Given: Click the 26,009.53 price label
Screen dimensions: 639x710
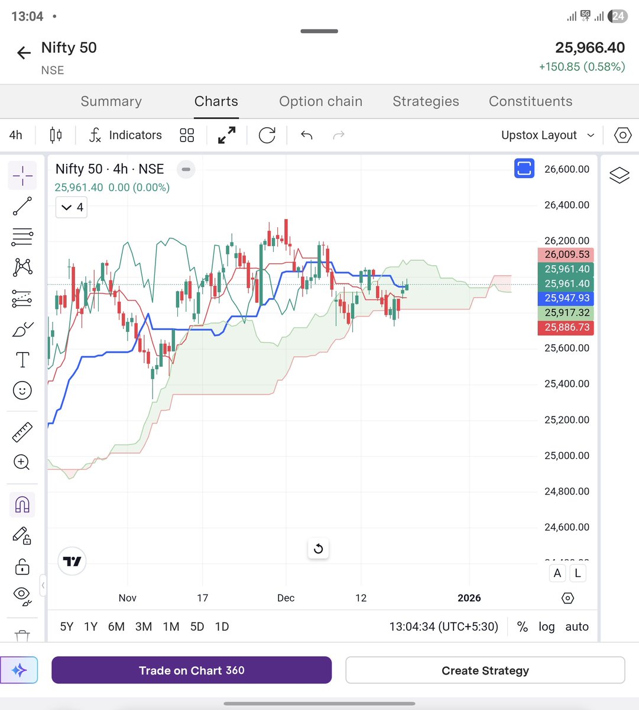Looking at the screenshot, I should point(566,254).
